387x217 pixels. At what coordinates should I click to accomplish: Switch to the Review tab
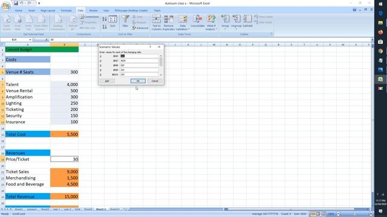coord(93,11)
